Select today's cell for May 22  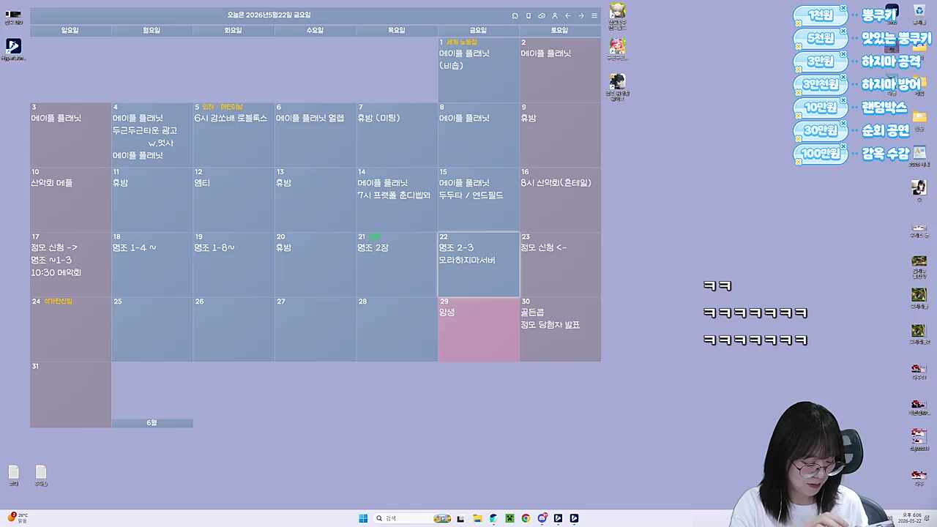point(479,264)
